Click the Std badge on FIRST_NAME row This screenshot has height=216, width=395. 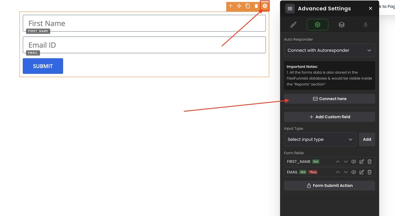pyautogui.click(x=316, y=162)
